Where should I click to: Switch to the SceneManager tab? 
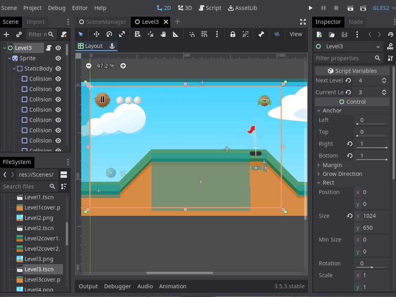pos(103,22)
